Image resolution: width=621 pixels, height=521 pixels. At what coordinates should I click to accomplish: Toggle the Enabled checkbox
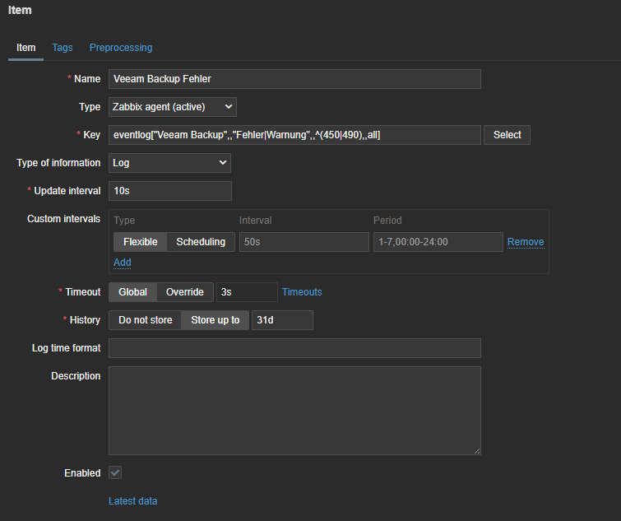pos(116,473)
